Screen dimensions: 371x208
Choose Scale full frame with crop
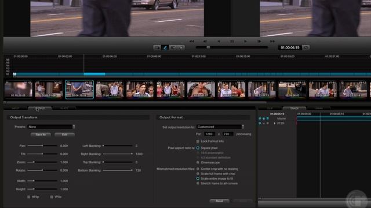(x=198, y=174)
